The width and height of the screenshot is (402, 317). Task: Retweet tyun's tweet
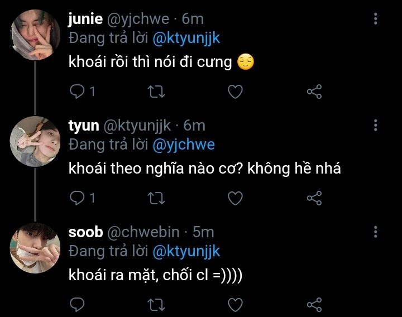[156, 198]
